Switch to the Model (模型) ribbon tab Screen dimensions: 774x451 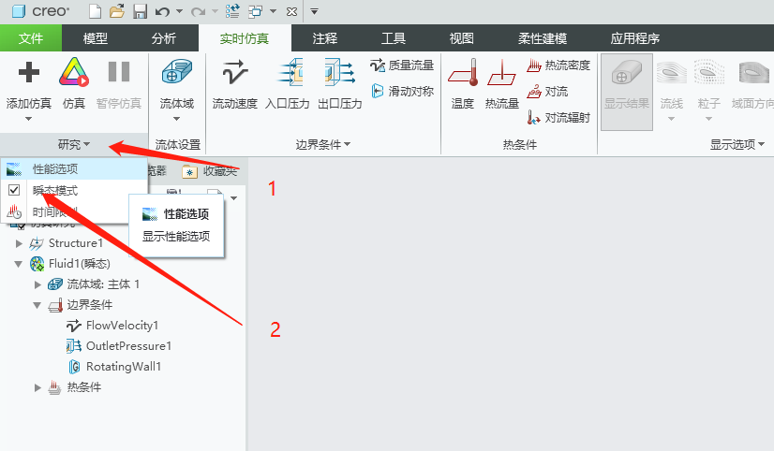click(x=96, y=38)
